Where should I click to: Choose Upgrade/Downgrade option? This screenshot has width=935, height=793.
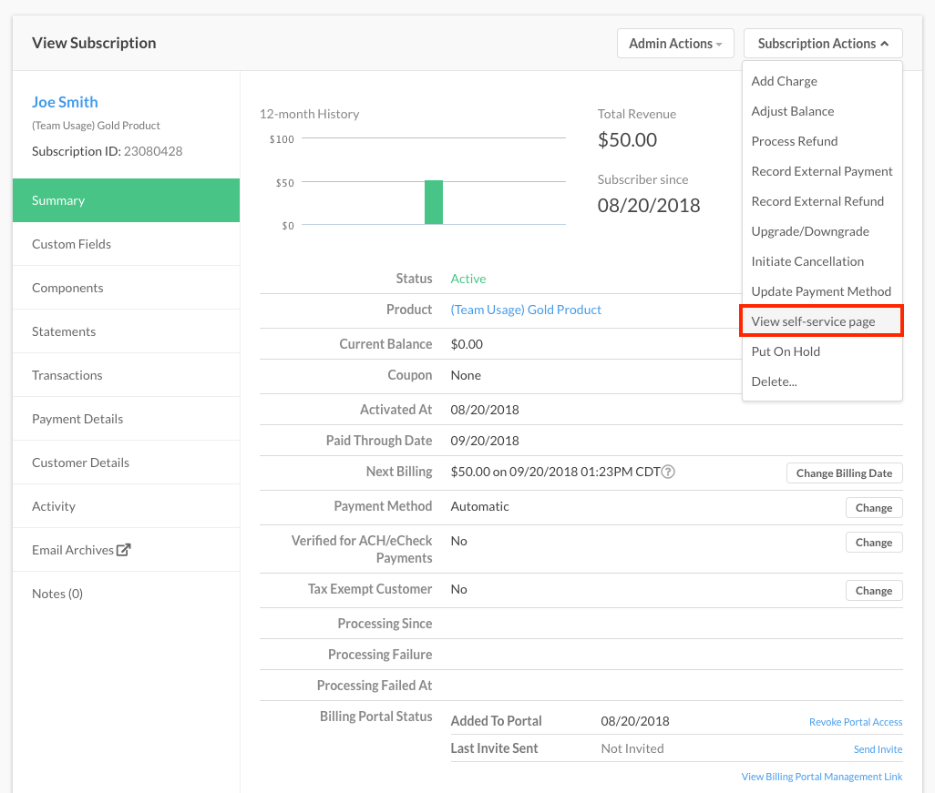822,231
